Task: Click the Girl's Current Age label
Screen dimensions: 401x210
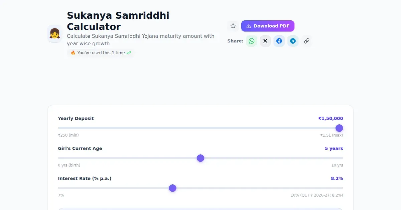Action: 80,148
